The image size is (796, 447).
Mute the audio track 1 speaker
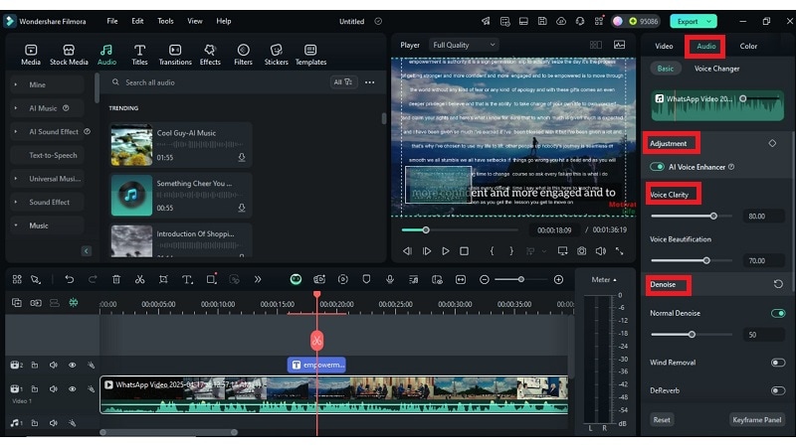[x=54, y=423]
